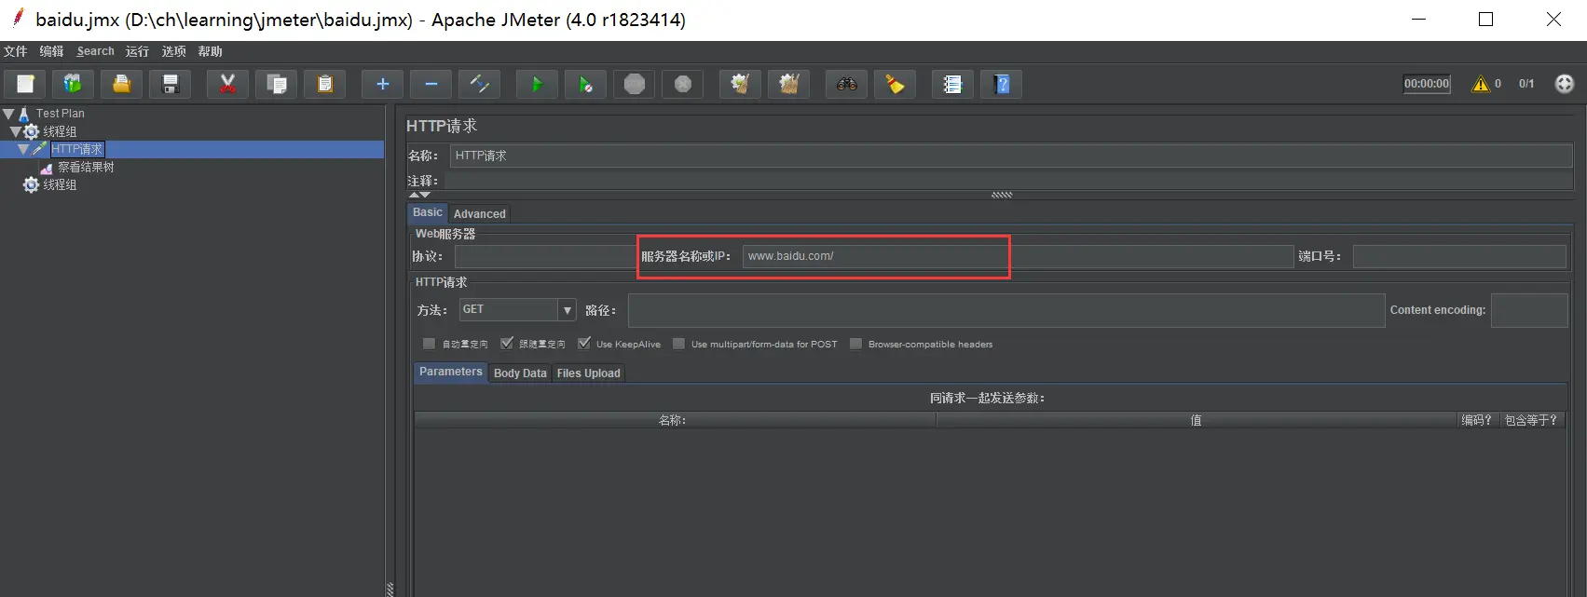This screenshot has width=1587, height=597.
Task: Collapse all tree nodes with minus icon
Action: [x=431, y=84]
